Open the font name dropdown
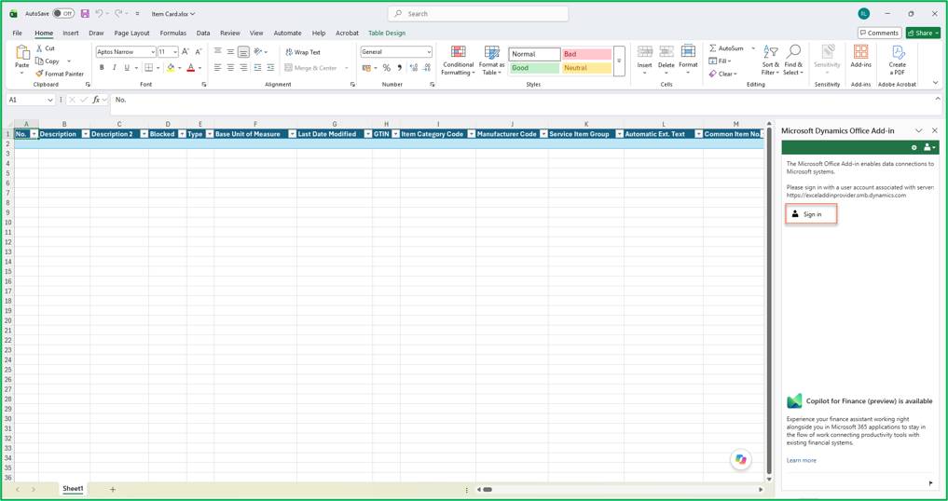Screen dimensions: 948x501 coord(153,52)
